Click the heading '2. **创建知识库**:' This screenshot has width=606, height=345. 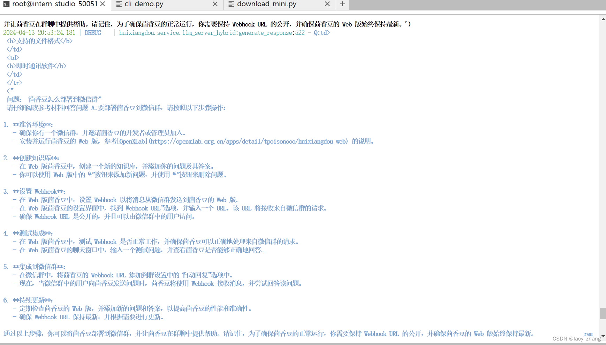click(x=31, y=158)
